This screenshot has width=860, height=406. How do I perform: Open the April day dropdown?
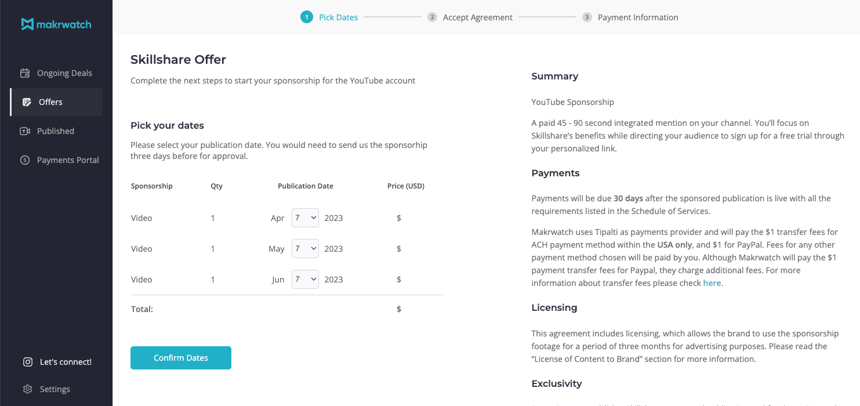(305, 218)
